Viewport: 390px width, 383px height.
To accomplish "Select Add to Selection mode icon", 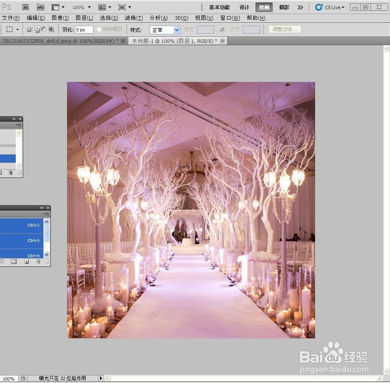I will click(x=36, y=29).
